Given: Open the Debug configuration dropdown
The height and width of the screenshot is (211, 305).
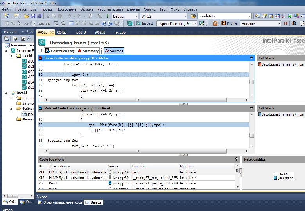Looking at the screenshot, I should [136, 16].
